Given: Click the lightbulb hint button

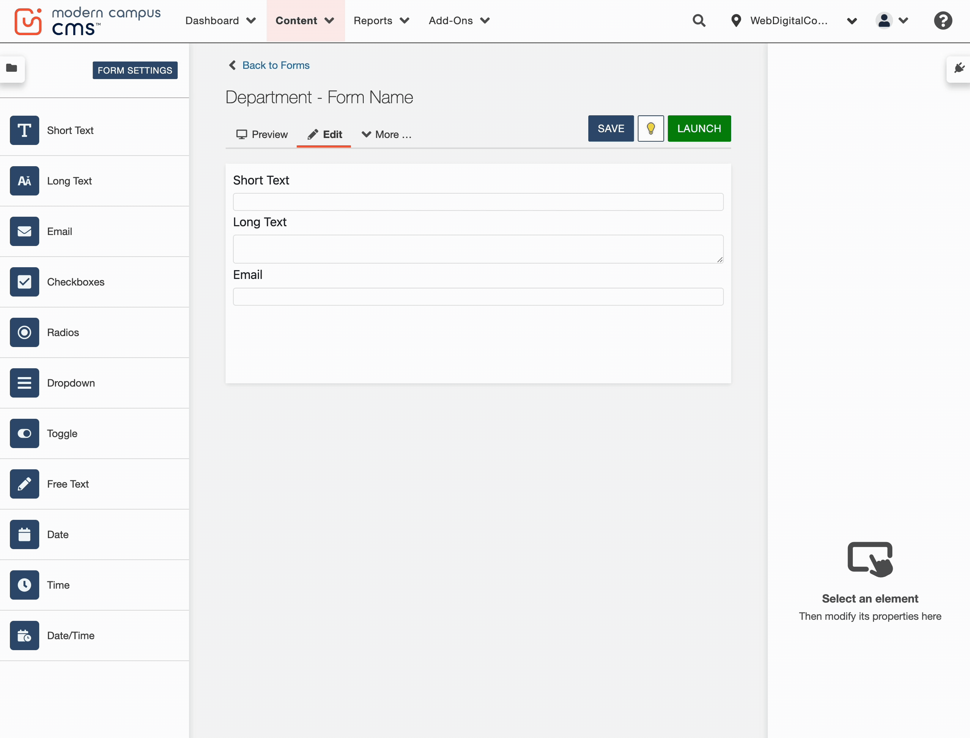Looking at the screenshot, I should tap(651, 128).
